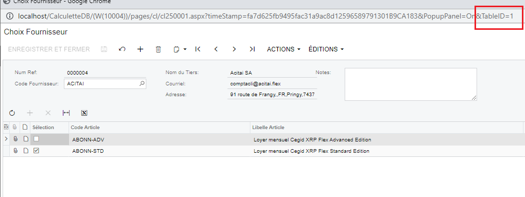The width and height of the screenshot is (525, 197).
Task: Click the Advanced Edition label cell
Action: (x=387, y=139)
